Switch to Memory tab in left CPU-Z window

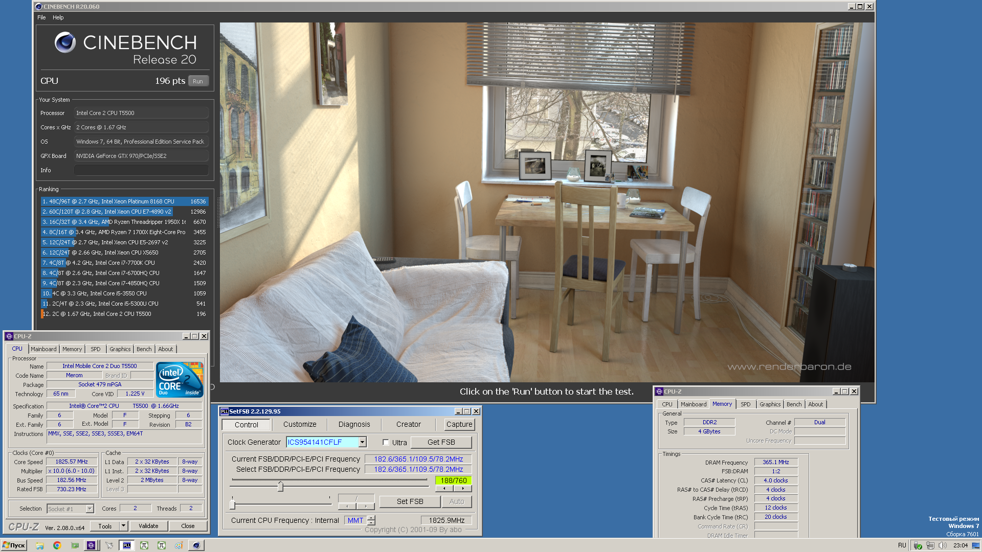tap(72, 349)
